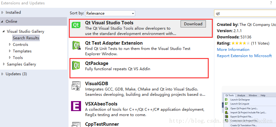Open Analyze menu in preview image
Image resolution: width=276 pixels, height=127 pixels.
click(x=241, y=95)
